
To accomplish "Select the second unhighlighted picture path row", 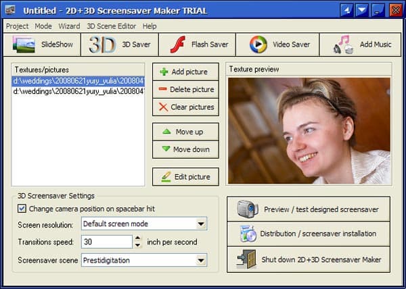I will [78, 91].
